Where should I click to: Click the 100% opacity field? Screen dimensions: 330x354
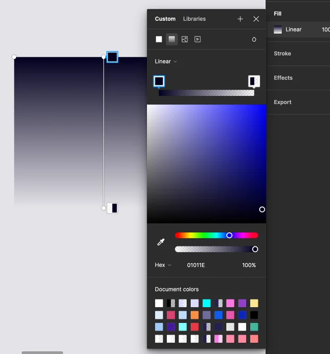(x=249, y=265)
